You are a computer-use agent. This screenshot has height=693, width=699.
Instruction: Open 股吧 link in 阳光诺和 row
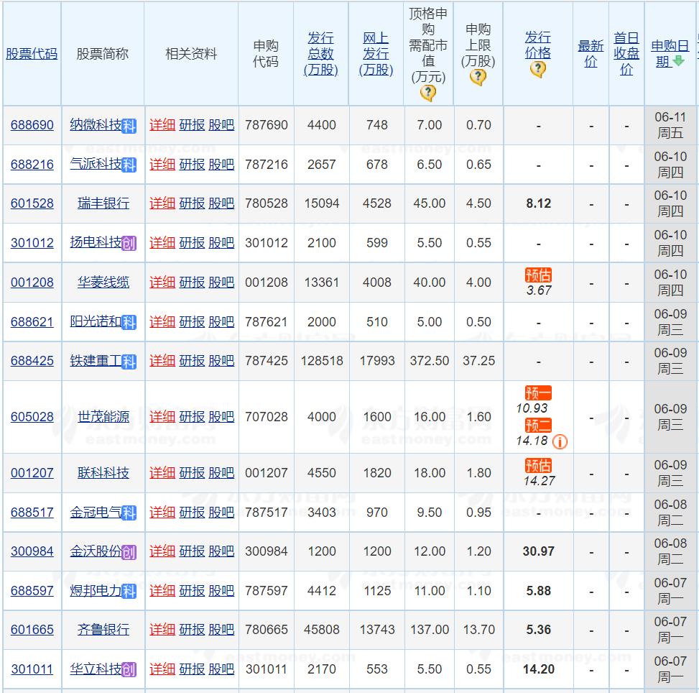[221, 322]
